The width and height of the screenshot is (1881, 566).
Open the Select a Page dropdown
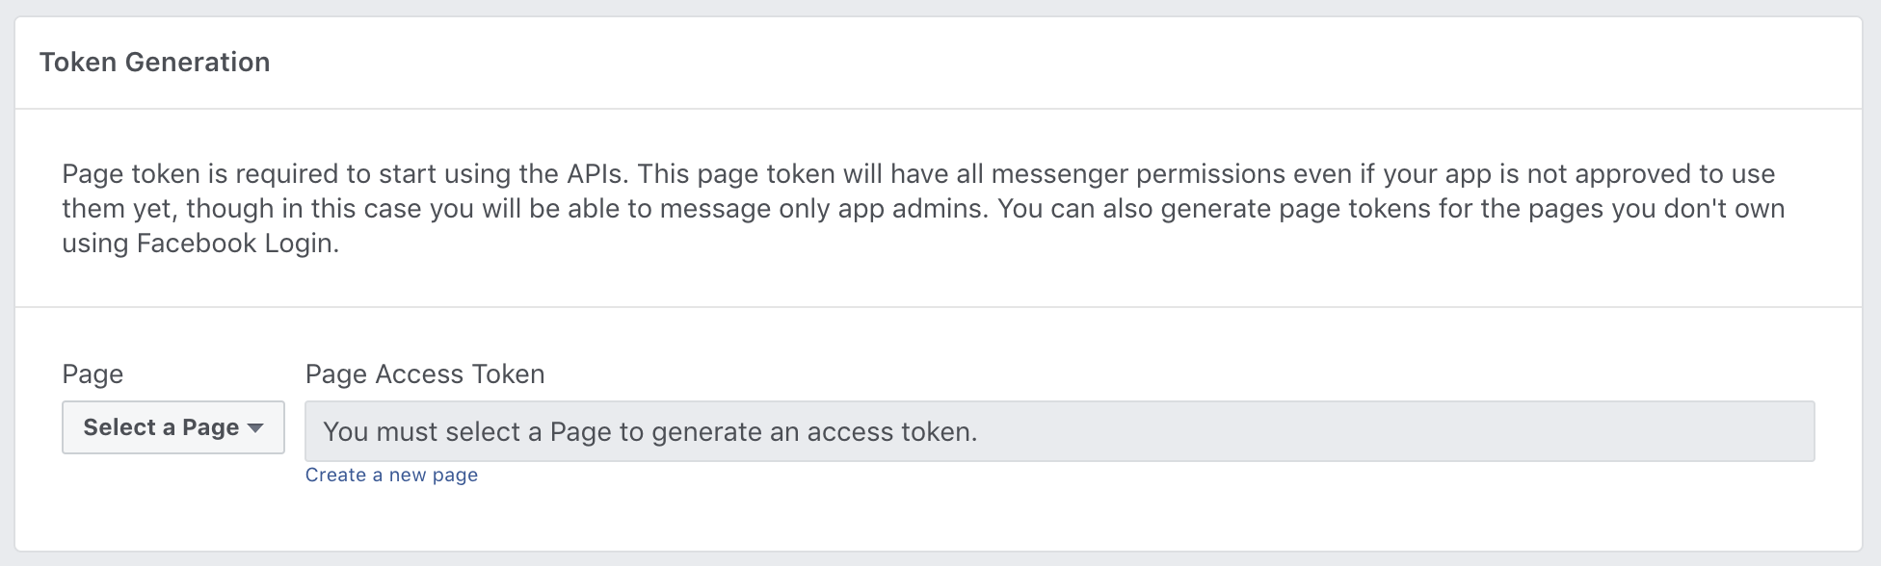172,427
